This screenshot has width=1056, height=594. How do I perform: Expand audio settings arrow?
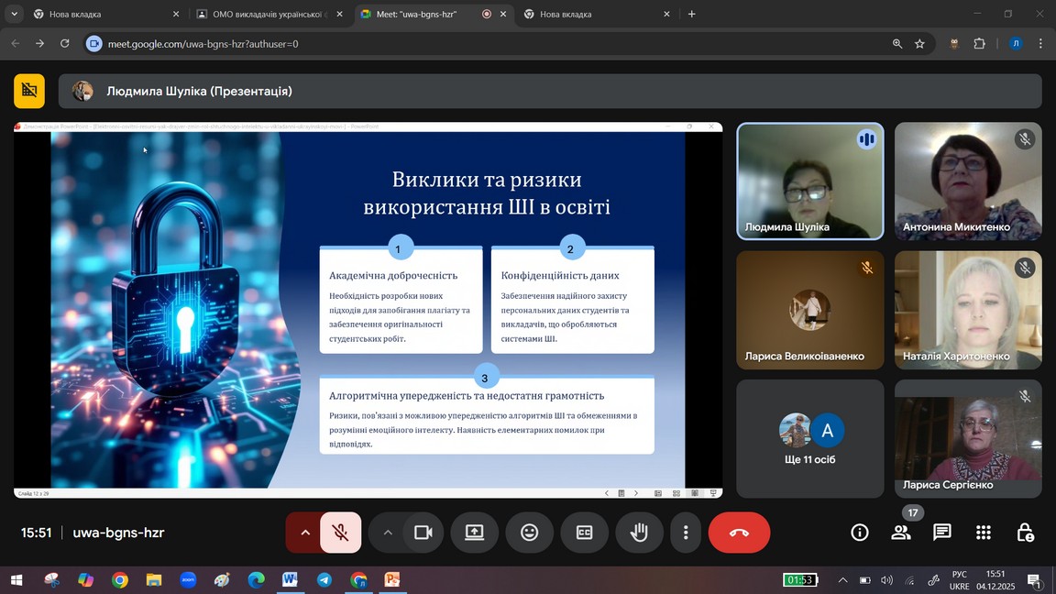click(x=305, y=533)
